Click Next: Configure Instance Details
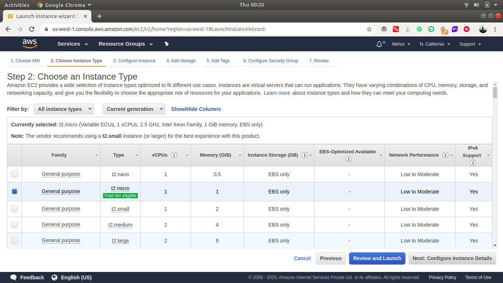This screenshot has width=503, height=283. pyautogui.click(x=452, y=258)
